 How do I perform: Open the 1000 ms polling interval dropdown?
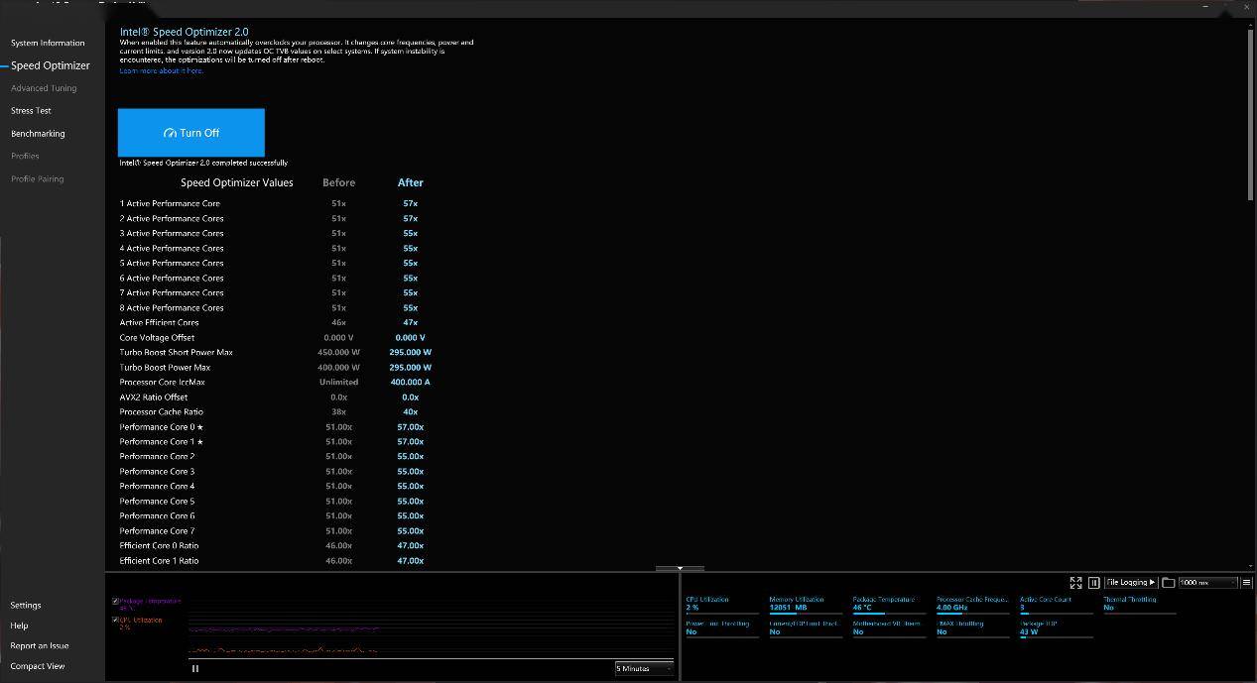click(1207, 583)
